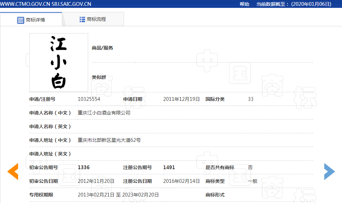Click the 初审公告日期 label
342x203 pixels.
click(x=44, y=181)
